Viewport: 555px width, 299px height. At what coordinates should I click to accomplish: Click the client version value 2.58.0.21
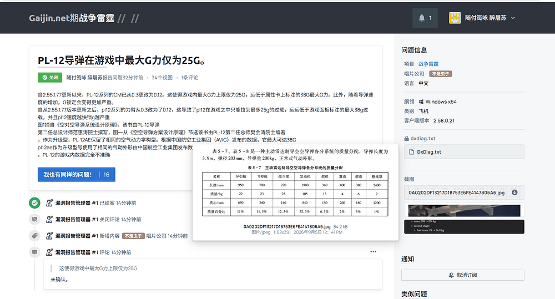[x=444, y=121]
